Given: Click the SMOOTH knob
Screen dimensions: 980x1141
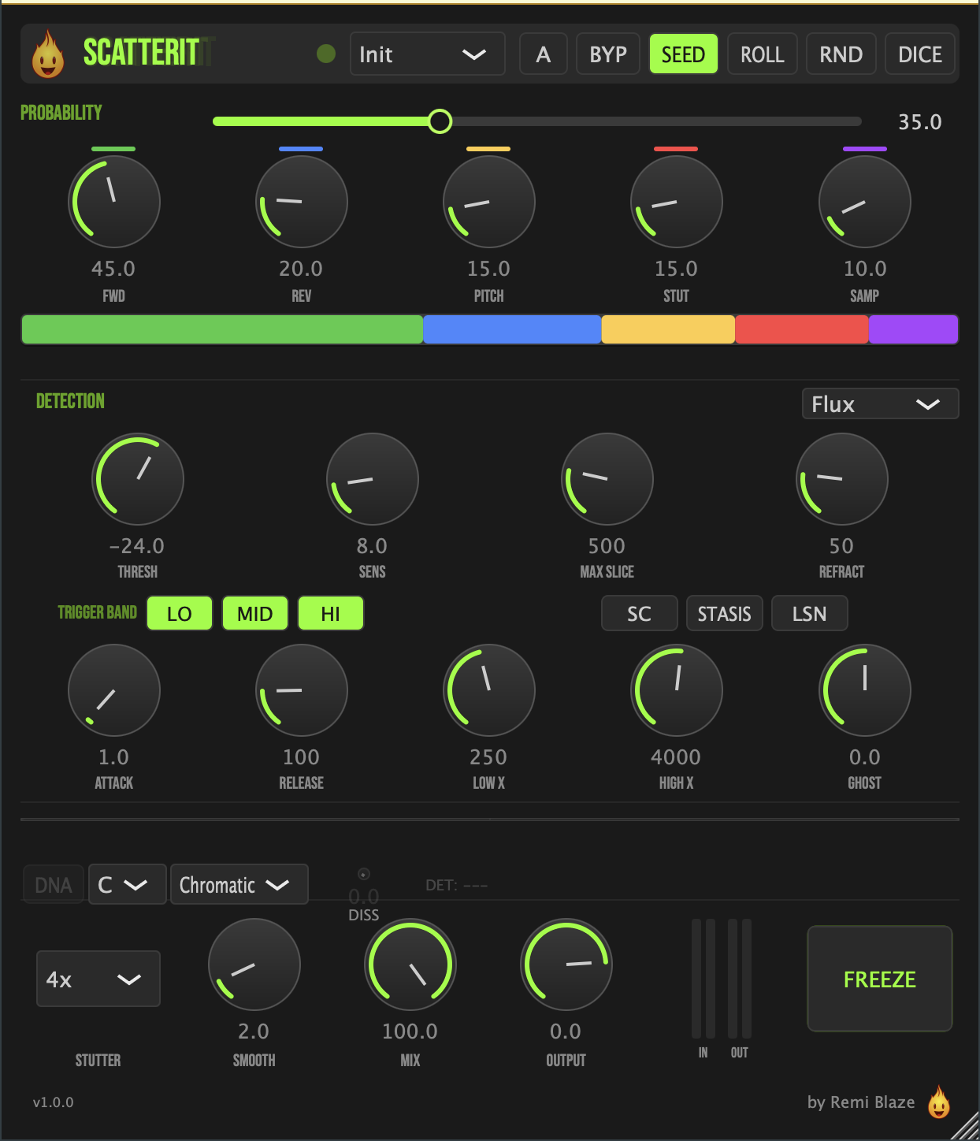Looking at the screenshot, I should 254,964.
